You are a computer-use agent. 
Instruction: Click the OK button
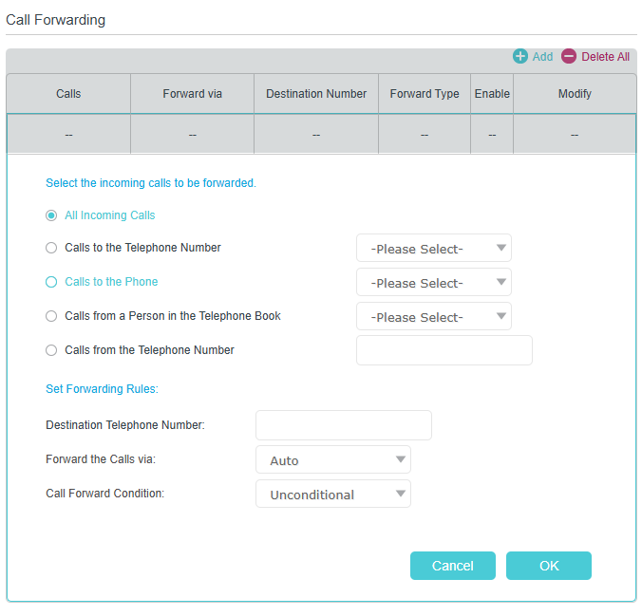click(x=549, y=566)
